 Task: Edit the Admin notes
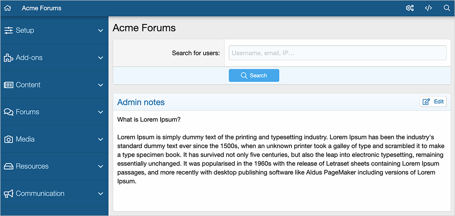(433, 101)
